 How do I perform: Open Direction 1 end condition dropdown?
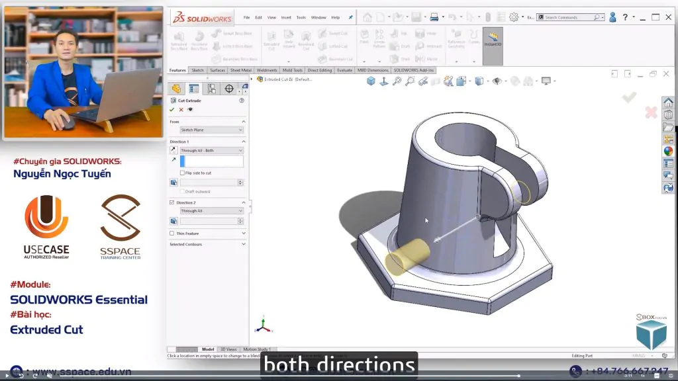(211, 150)
